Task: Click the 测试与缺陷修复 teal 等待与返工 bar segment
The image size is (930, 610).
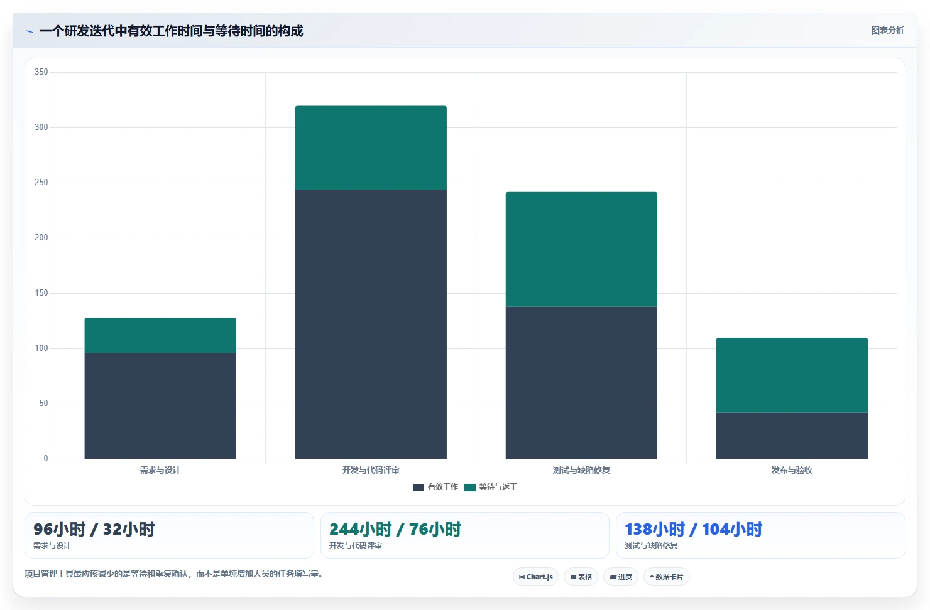Action: (581, 249)
